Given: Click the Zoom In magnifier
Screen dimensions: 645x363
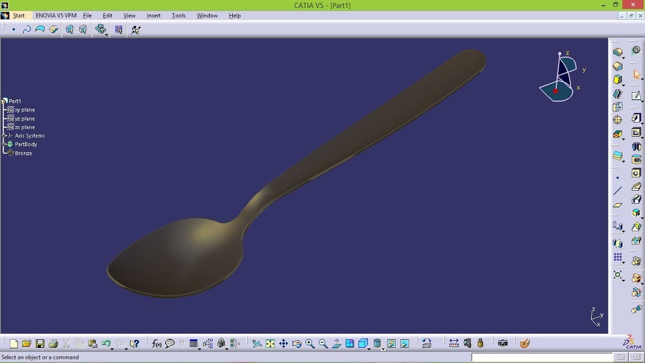Looking at the screenshot, I should [x=310, y=344].
